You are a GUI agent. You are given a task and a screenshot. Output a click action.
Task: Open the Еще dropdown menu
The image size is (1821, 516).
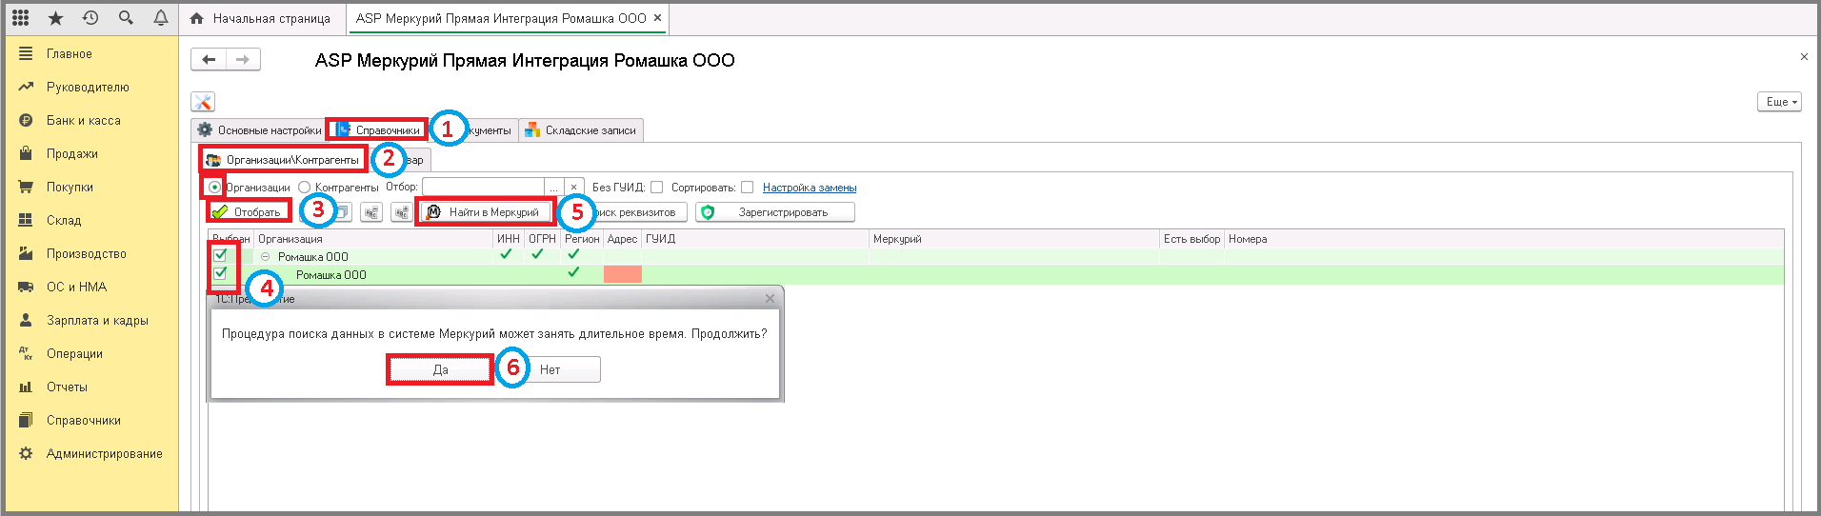(1779, 102)
